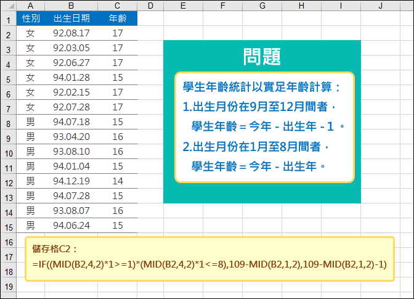Select row 1 header
Screen dimensions: 414x299
[x=9, y=18]
